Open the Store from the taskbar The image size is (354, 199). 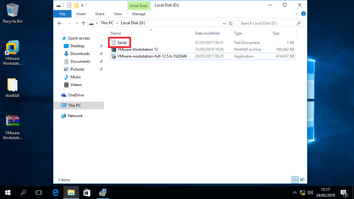(x=87, y=193)
